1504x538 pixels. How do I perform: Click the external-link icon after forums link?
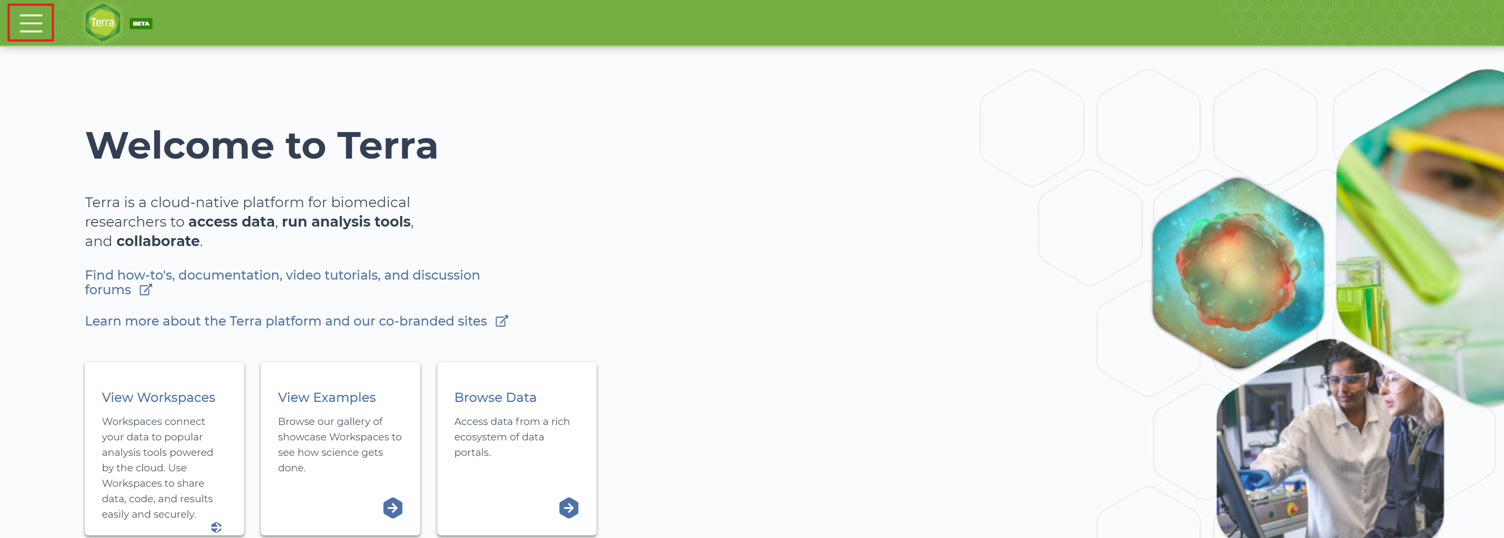(145, 290)
